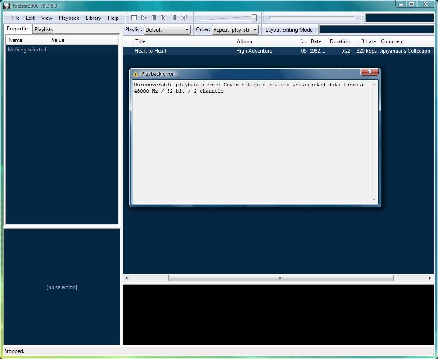
Task: Open the Order Repeat (playlist) dropdown
Action: pos(235,29)
